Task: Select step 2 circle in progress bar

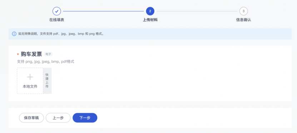Action: point(150,11)
